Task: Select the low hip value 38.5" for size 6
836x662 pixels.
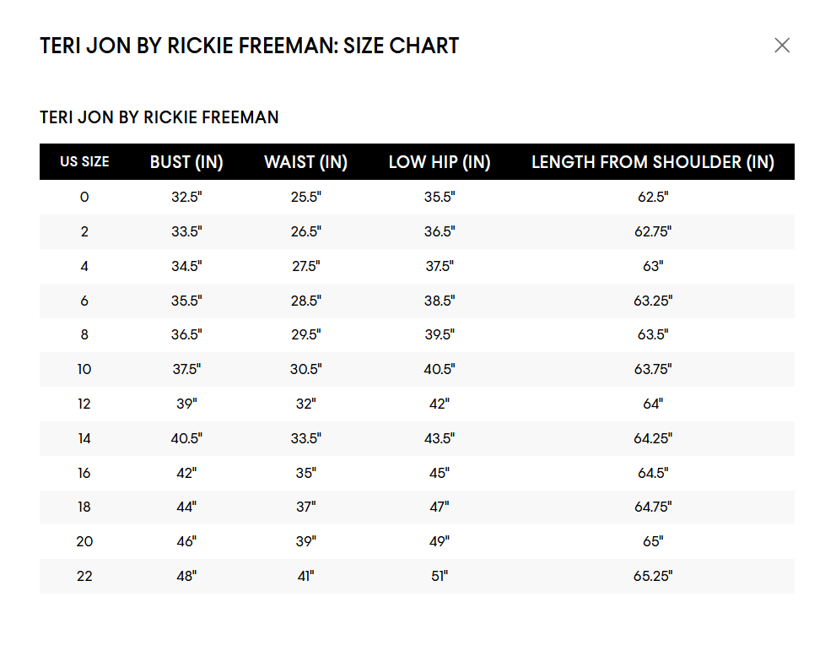Action: coord(440,301)
